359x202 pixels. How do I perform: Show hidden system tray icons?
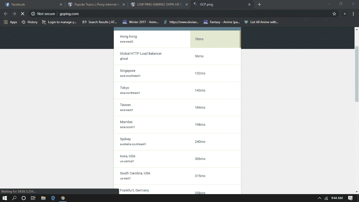tap(320, 198)
